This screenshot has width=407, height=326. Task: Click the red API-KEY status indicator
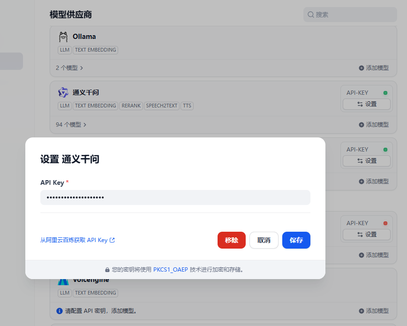coord(385,223)
